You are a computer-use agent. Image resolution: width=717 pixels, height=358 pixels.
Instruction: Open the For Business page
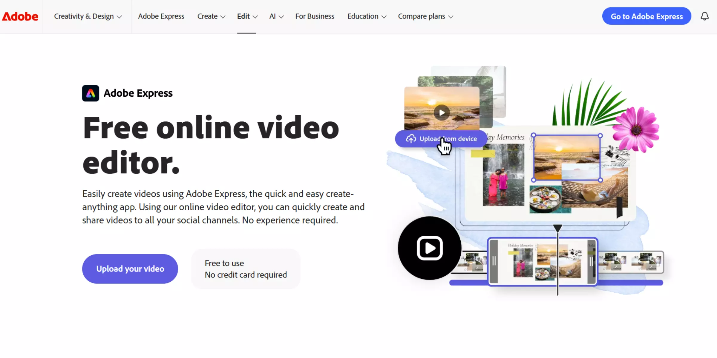[315, 16]
